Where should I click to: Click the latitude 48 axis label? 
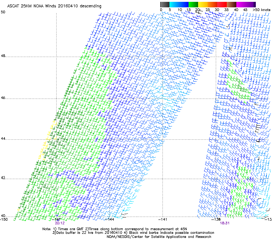(3, 56)
